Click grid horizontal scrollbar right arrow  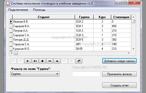point(129,53)
